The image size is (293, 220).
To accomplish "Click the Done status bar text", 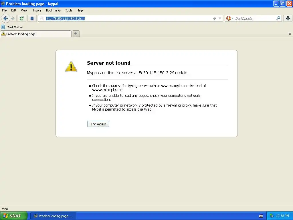I will [x=4, y=209].
